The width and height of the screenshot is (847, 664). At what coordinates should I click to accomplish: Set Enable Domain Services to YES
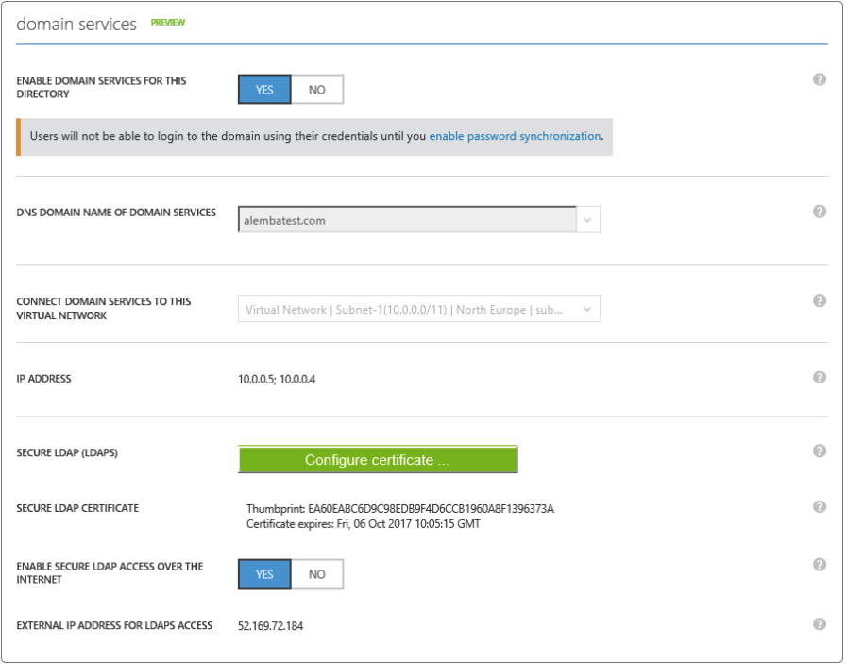[x=263, y=89]
